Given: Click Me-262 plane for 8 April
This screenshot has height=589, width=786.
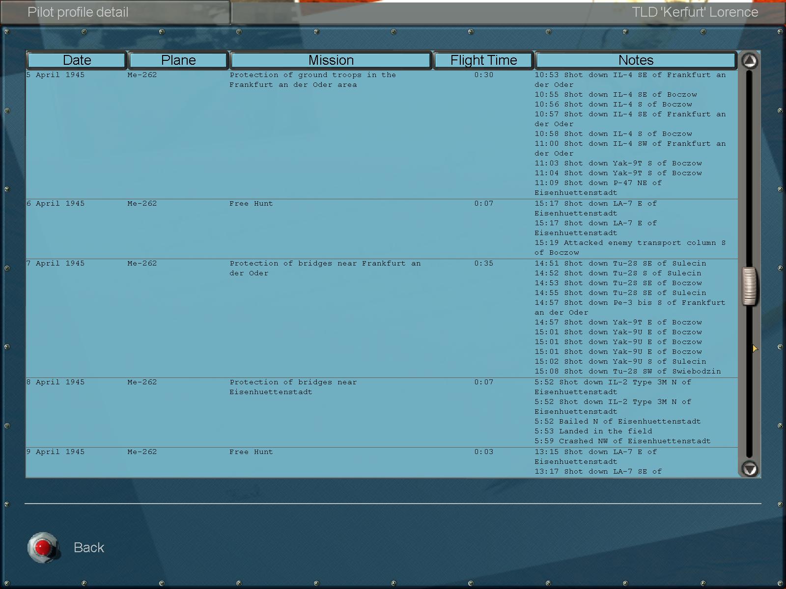Looking at the screenshot, I should (142, 382).
